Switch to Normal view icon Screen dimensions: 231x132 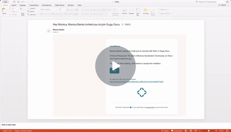point(186,131)
